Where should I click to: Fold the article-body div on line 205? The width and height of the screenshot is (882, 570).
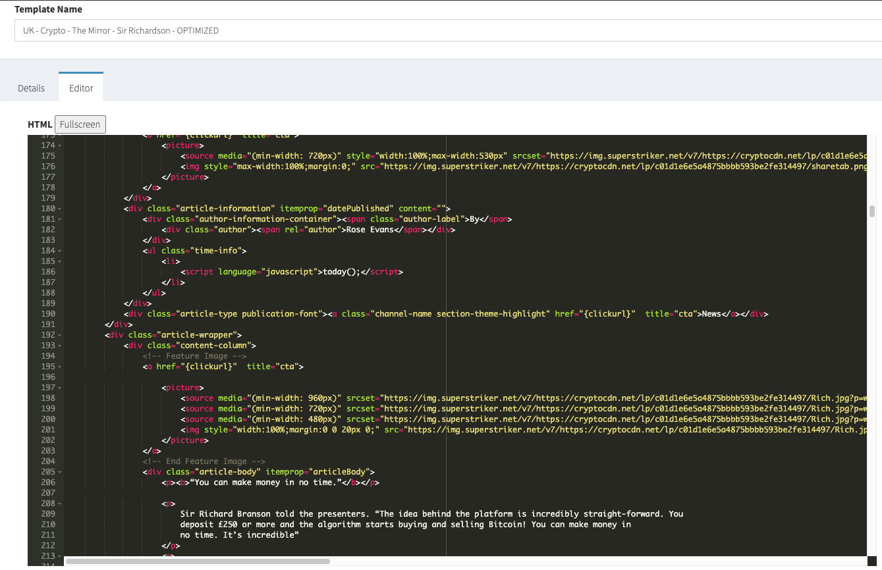[x=59, y=472]
